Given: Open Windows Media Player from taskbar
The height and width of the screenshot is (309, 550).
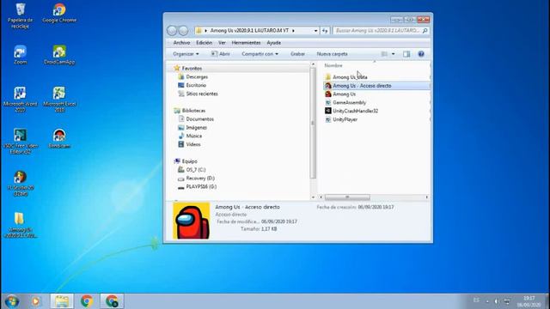Looking at the screenshot, I should point(36,301).
